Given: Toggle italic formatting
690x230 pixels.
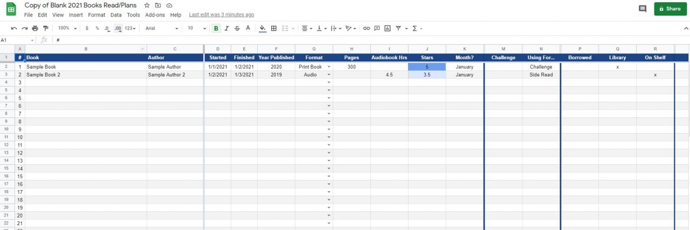Looking at the screenshot, I should click(226, 28).
